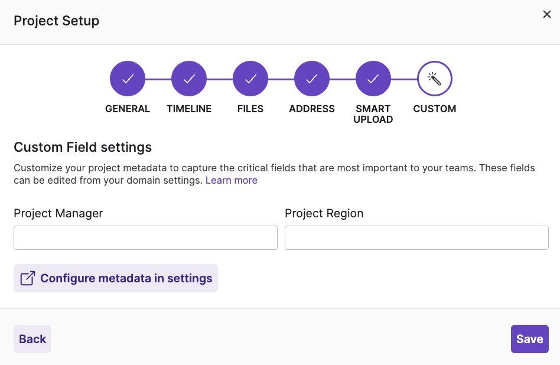Viewport: 560px width, 365px height.
Task: Click the external link icon beside Configure metadata
Action: tap(27, 278)
